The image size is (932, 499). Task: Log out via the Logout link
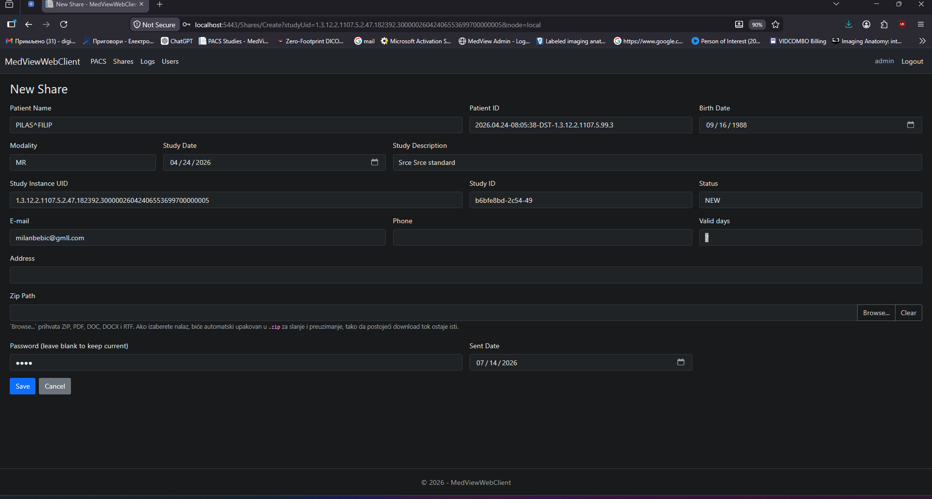pyautogui.click(x=912, y=61)
